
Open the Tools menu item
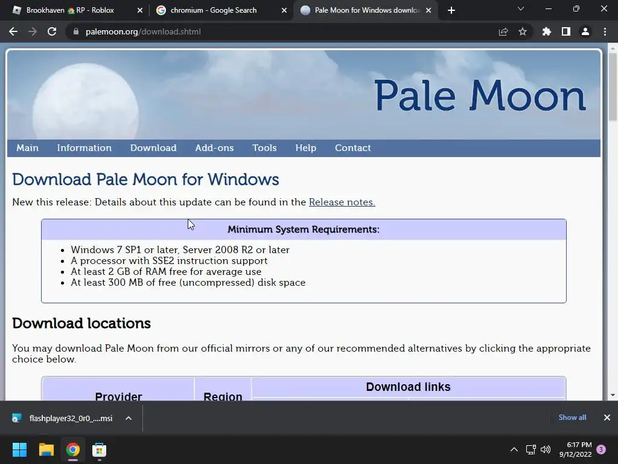pyautogui.click(x=264, y=148)
